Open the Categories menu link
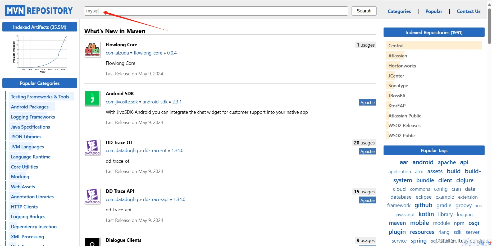 [x=399, y=11]
